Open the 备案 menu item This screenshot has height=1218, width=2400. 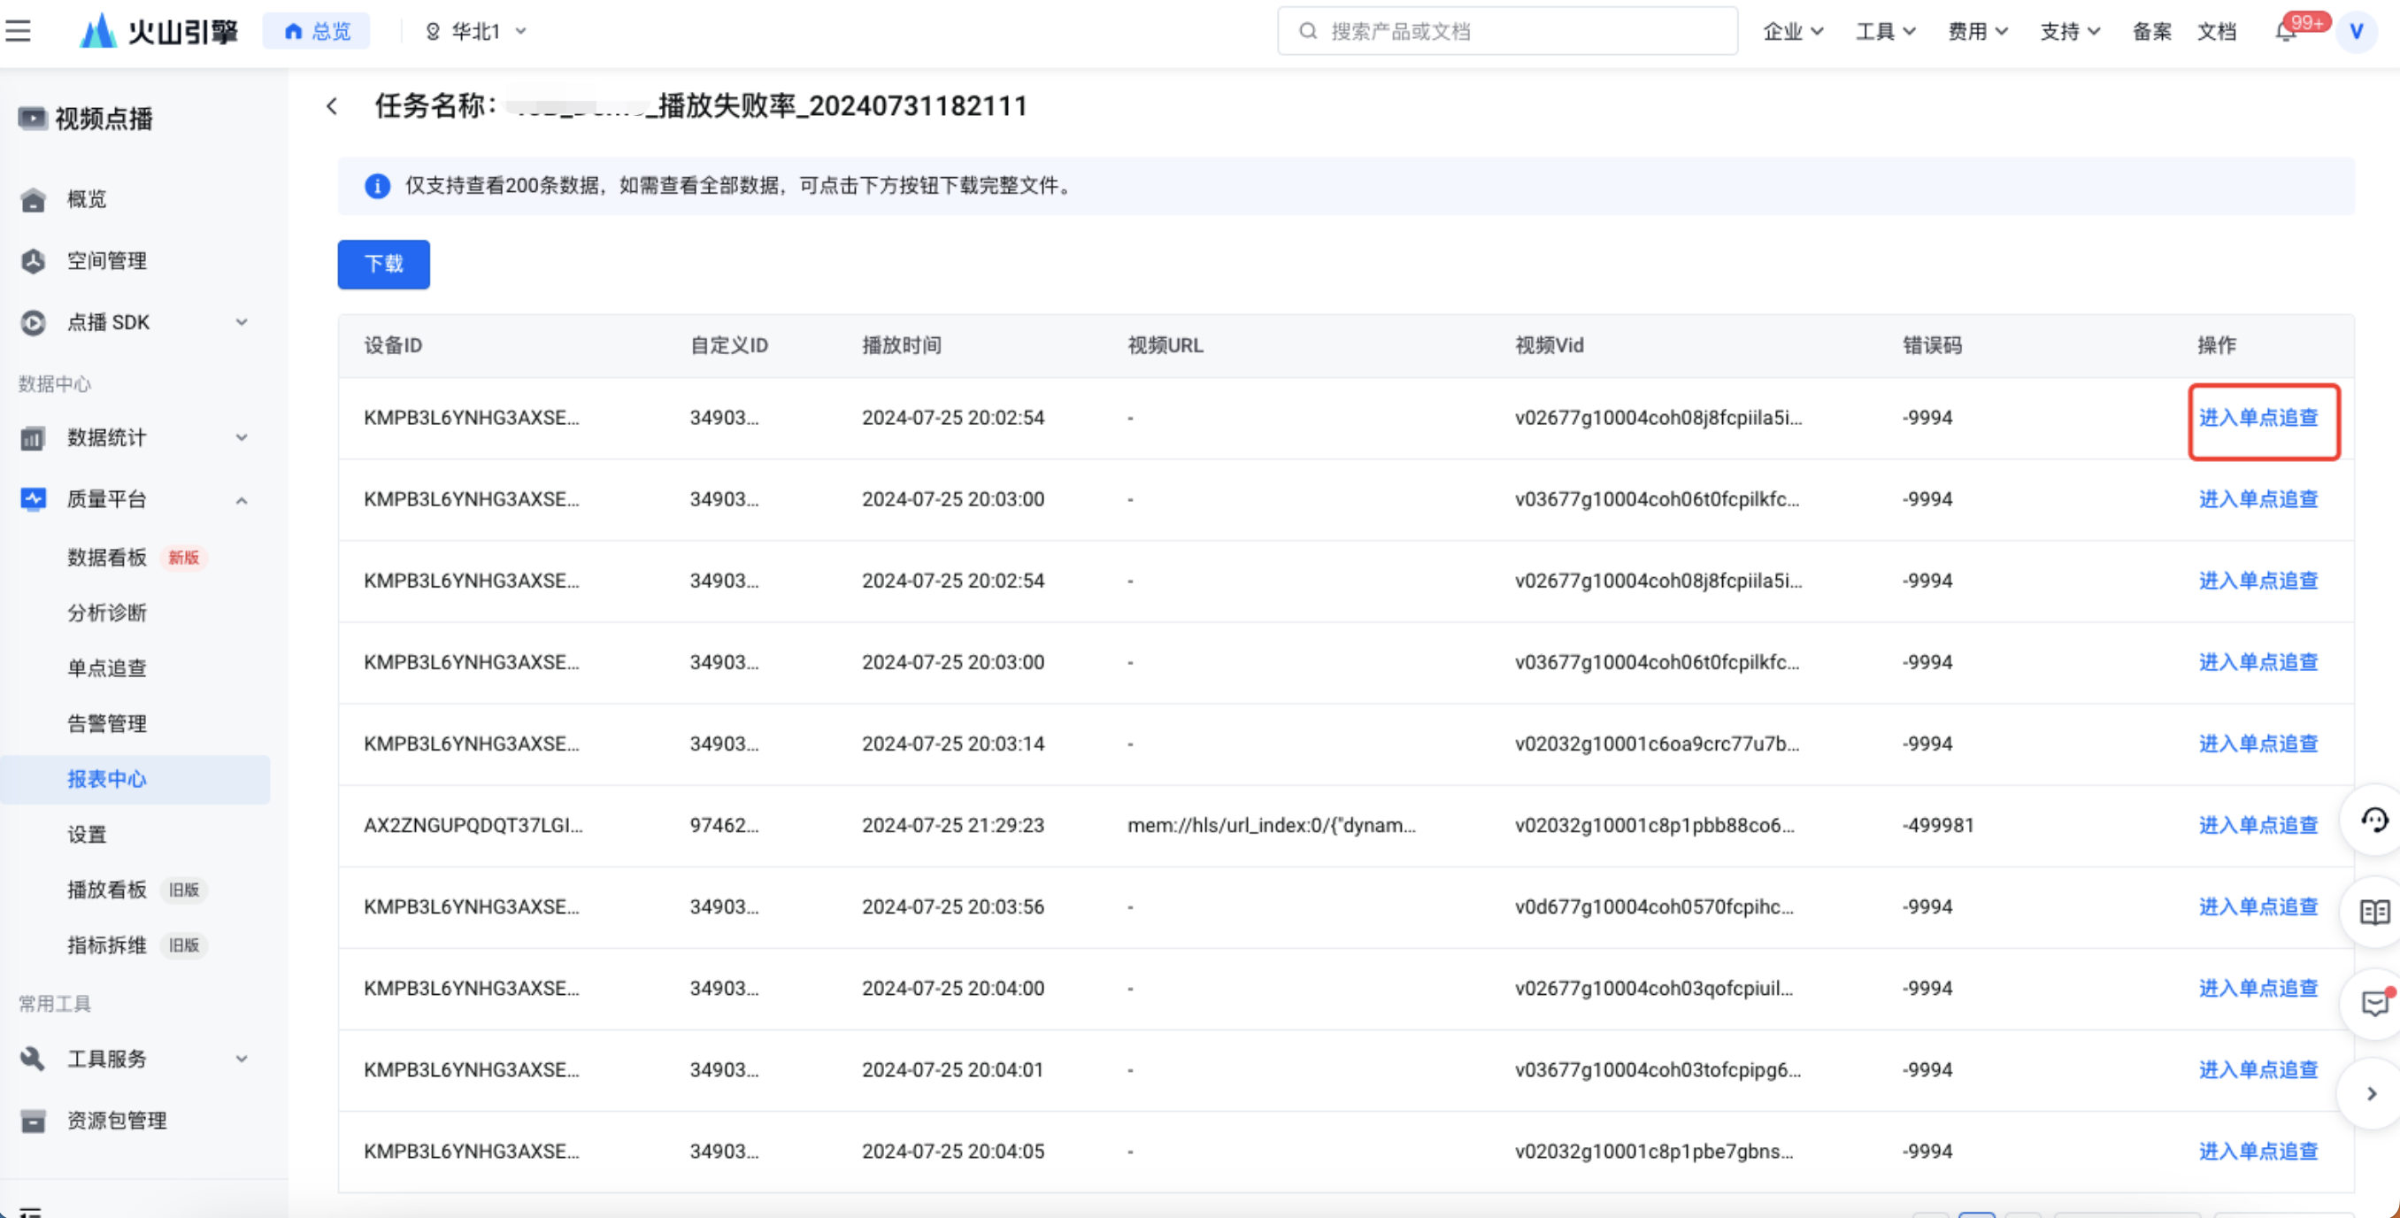pos(2151,31)
